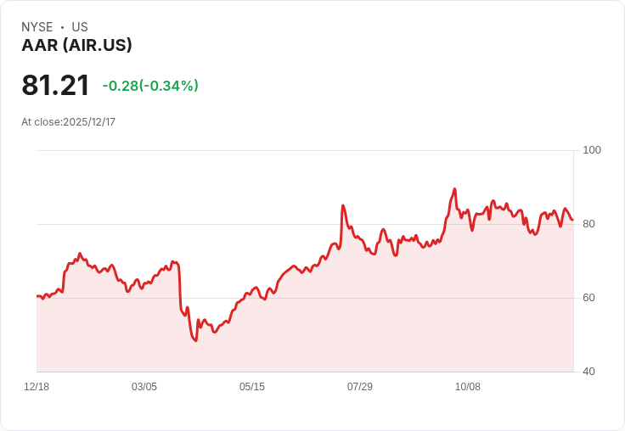Click the lowest dip of the price line

[x=195, y=340]
